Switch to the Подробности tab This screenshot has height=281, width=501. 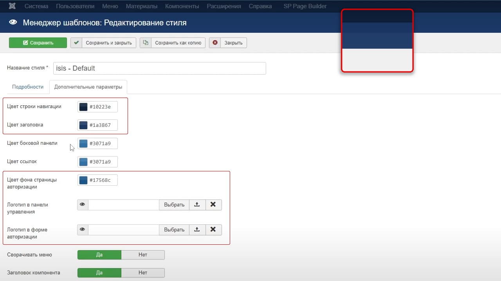pyautogui.click(x=28, y=87)
